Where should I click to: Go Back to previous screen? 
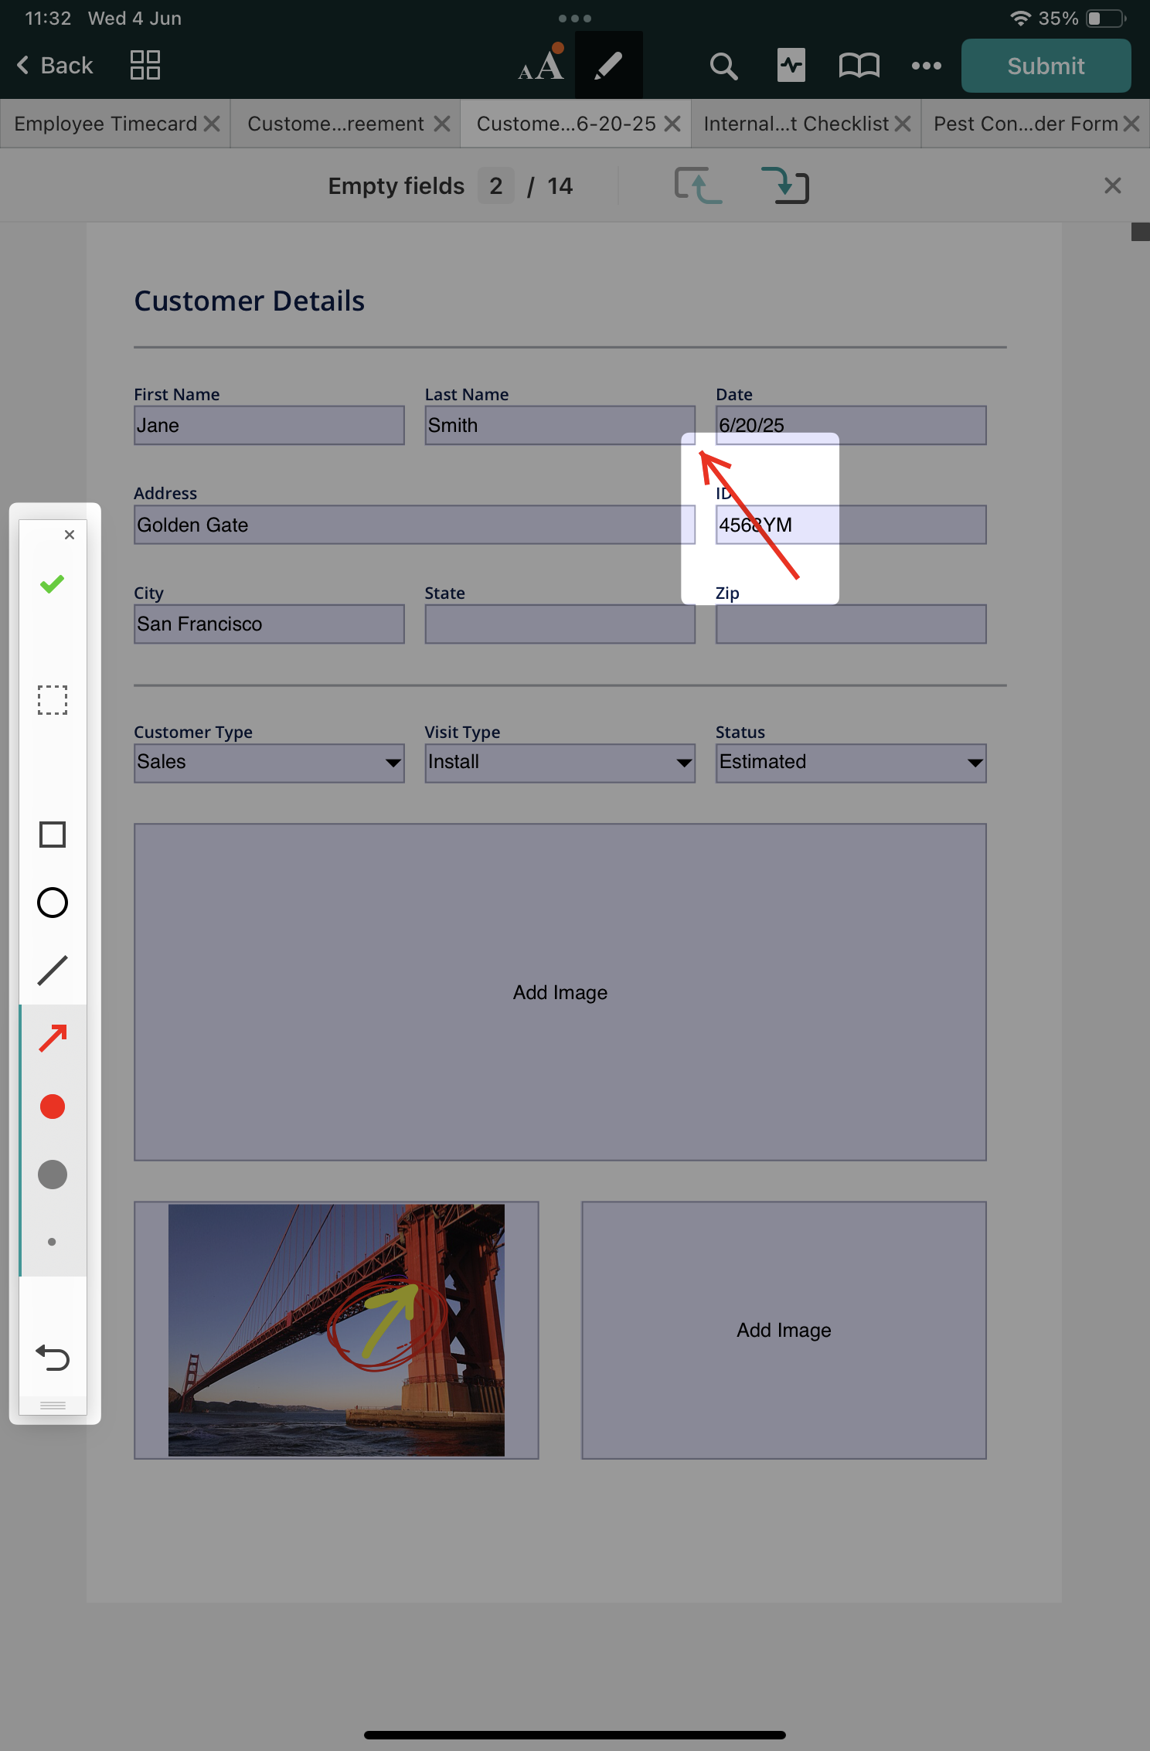(x=55, y=66)
